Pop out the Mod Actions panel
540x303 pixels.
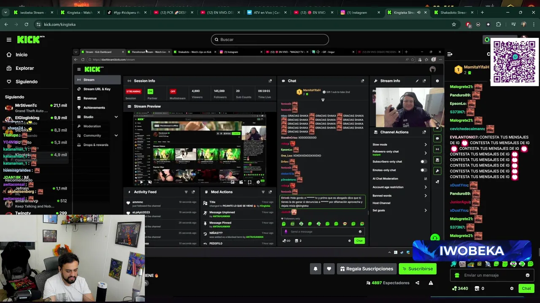click(270, 192)
